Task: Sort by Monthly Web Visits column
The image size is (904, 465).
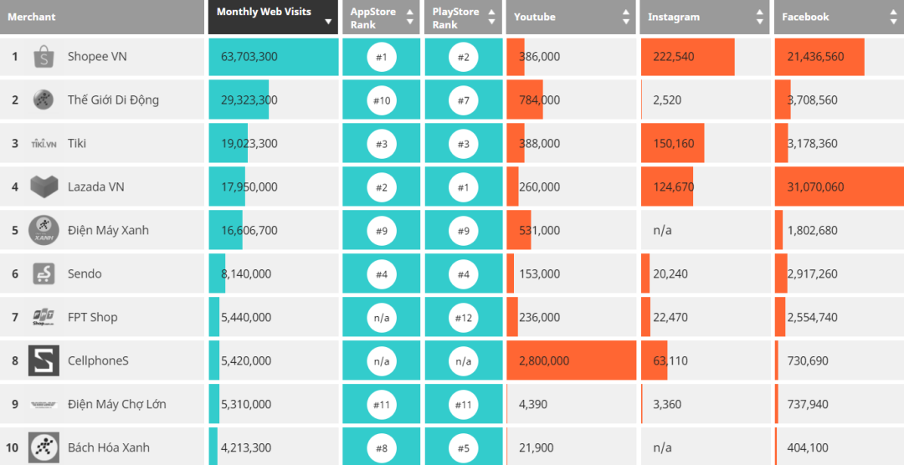Action: (273, 17)
